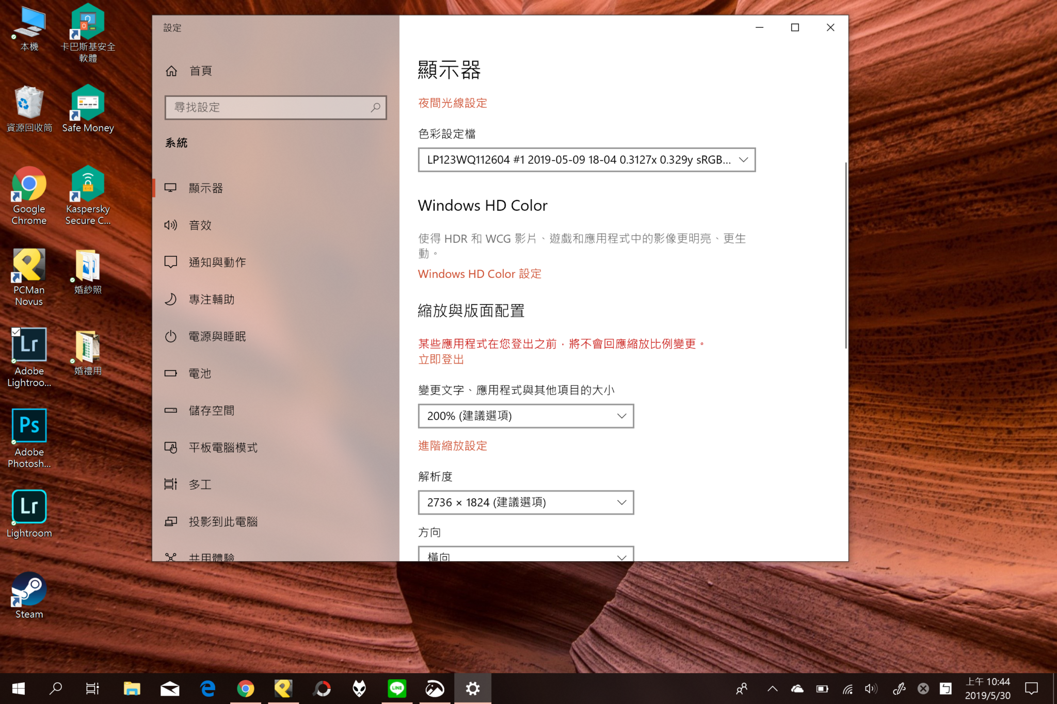1057x704 pixels.
Task: Open the Action Center notification icon
Action: pyautogui.click(x=1031, y=689)
